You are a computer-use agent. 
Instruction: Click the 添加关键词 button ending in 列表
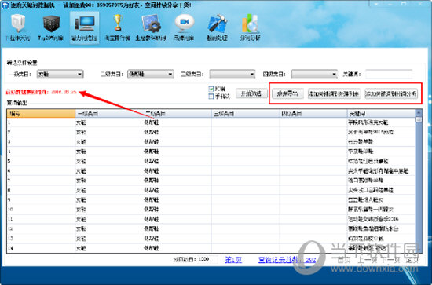pyautogui.click(x=334, y=93)
